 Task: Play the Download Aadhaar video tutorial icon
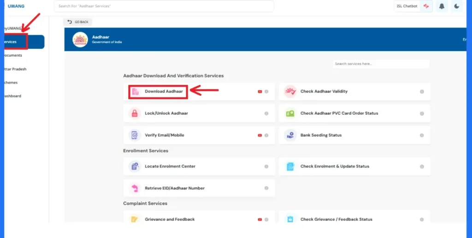coord(260,92)
